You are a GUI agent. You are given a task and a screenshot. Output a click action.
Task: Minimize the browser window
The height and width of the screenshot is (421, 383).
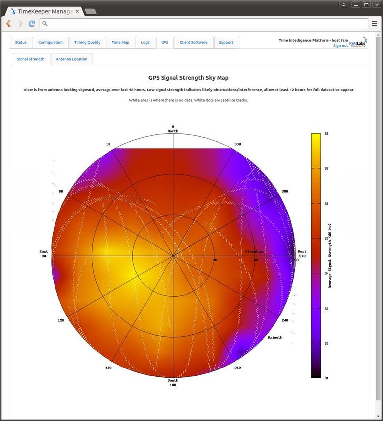[x=355, y=4]
